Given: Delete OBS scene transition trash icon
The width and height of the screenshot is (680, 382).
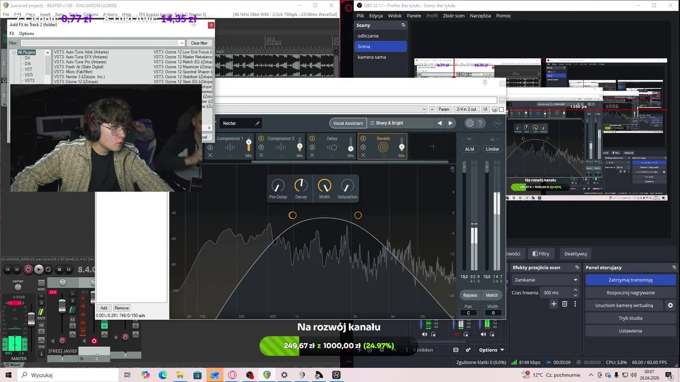Looking at the screenshot, I should click(x=565, y=304).
